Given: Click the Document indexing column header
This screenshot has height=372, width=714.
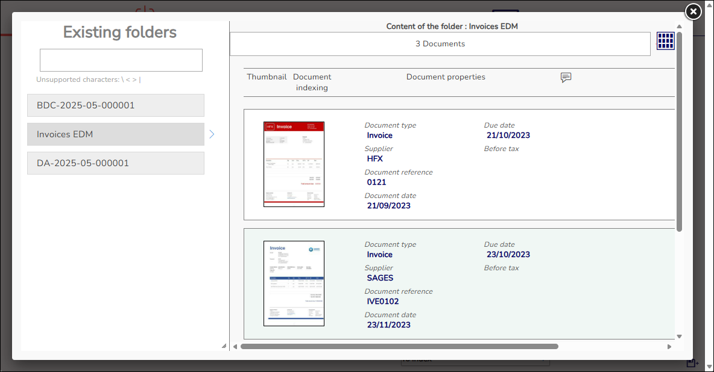Looking at the screenshot, I should (312, 82).
